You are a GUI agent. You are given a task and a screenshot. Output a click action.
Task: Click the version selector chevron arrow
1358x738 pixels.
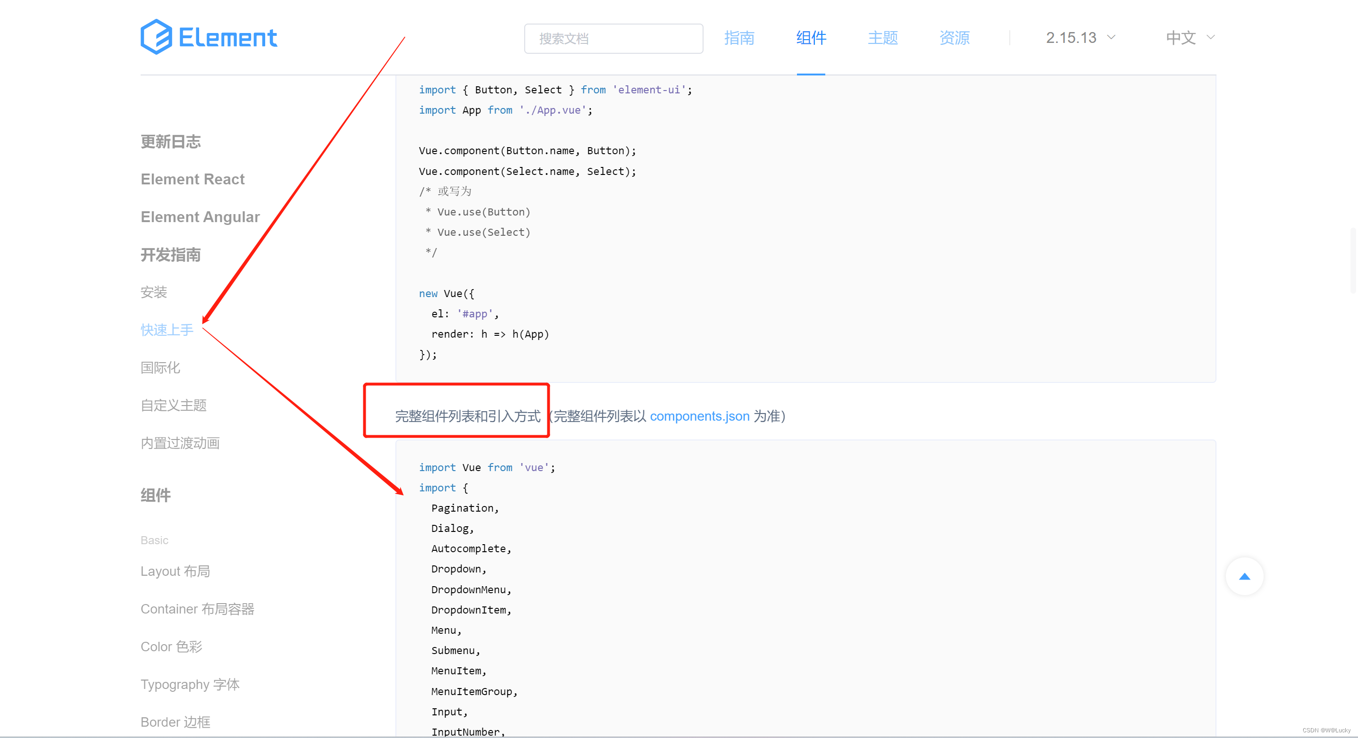click(1111, 37)
